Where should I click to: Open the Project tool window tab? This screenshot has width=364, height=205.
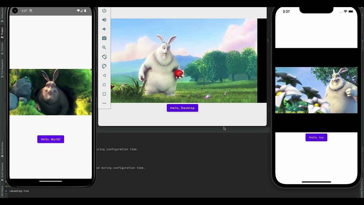2,33
